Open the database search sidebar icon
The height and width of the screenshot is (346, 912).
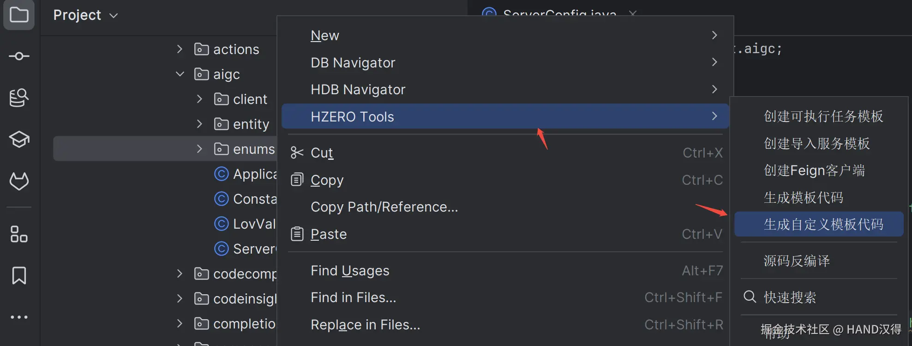coord(19,97)
